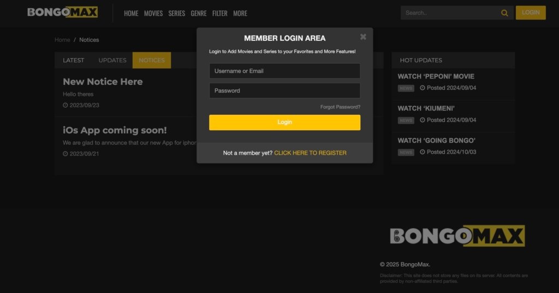Click NEWS badge under 'KIUMENI'
This screenshot has width=559, height=293.
click(x=406, y=120)
